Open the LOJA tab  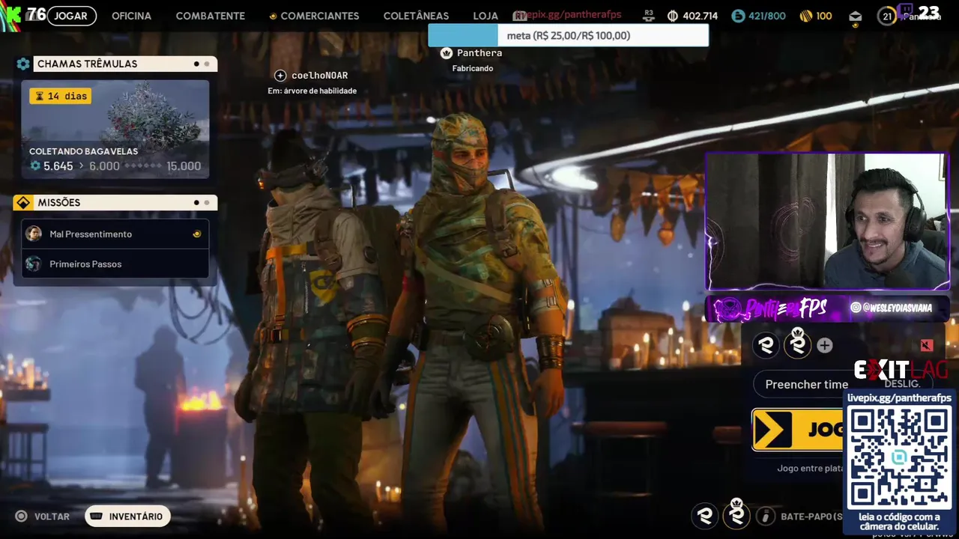pyautogui.click(x=485, y=16)
